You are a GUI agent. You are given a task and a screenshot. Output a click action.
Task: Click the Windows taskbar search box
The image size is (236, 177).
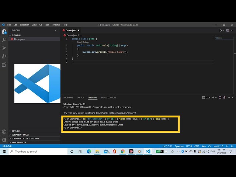[38, 152]
